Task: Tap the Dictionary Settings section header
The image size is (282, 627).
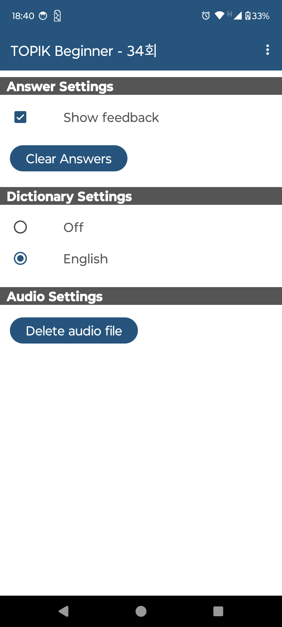Action: tap(69, 196)
